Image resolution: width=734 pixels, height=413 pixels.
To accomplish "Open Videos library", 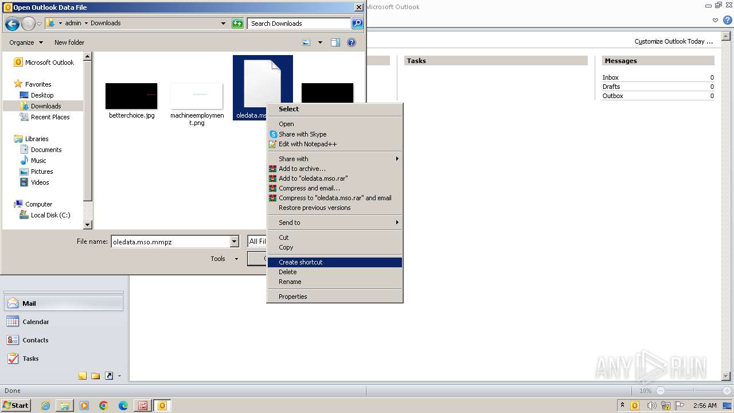I will coord(34,182).
